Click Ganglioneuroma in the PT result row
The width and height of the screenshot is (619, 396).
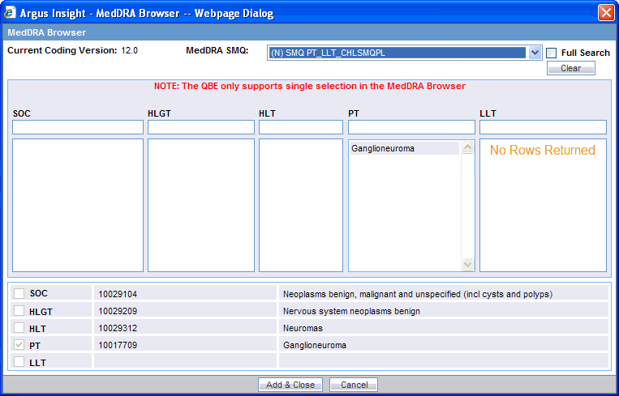coord(315,346)
